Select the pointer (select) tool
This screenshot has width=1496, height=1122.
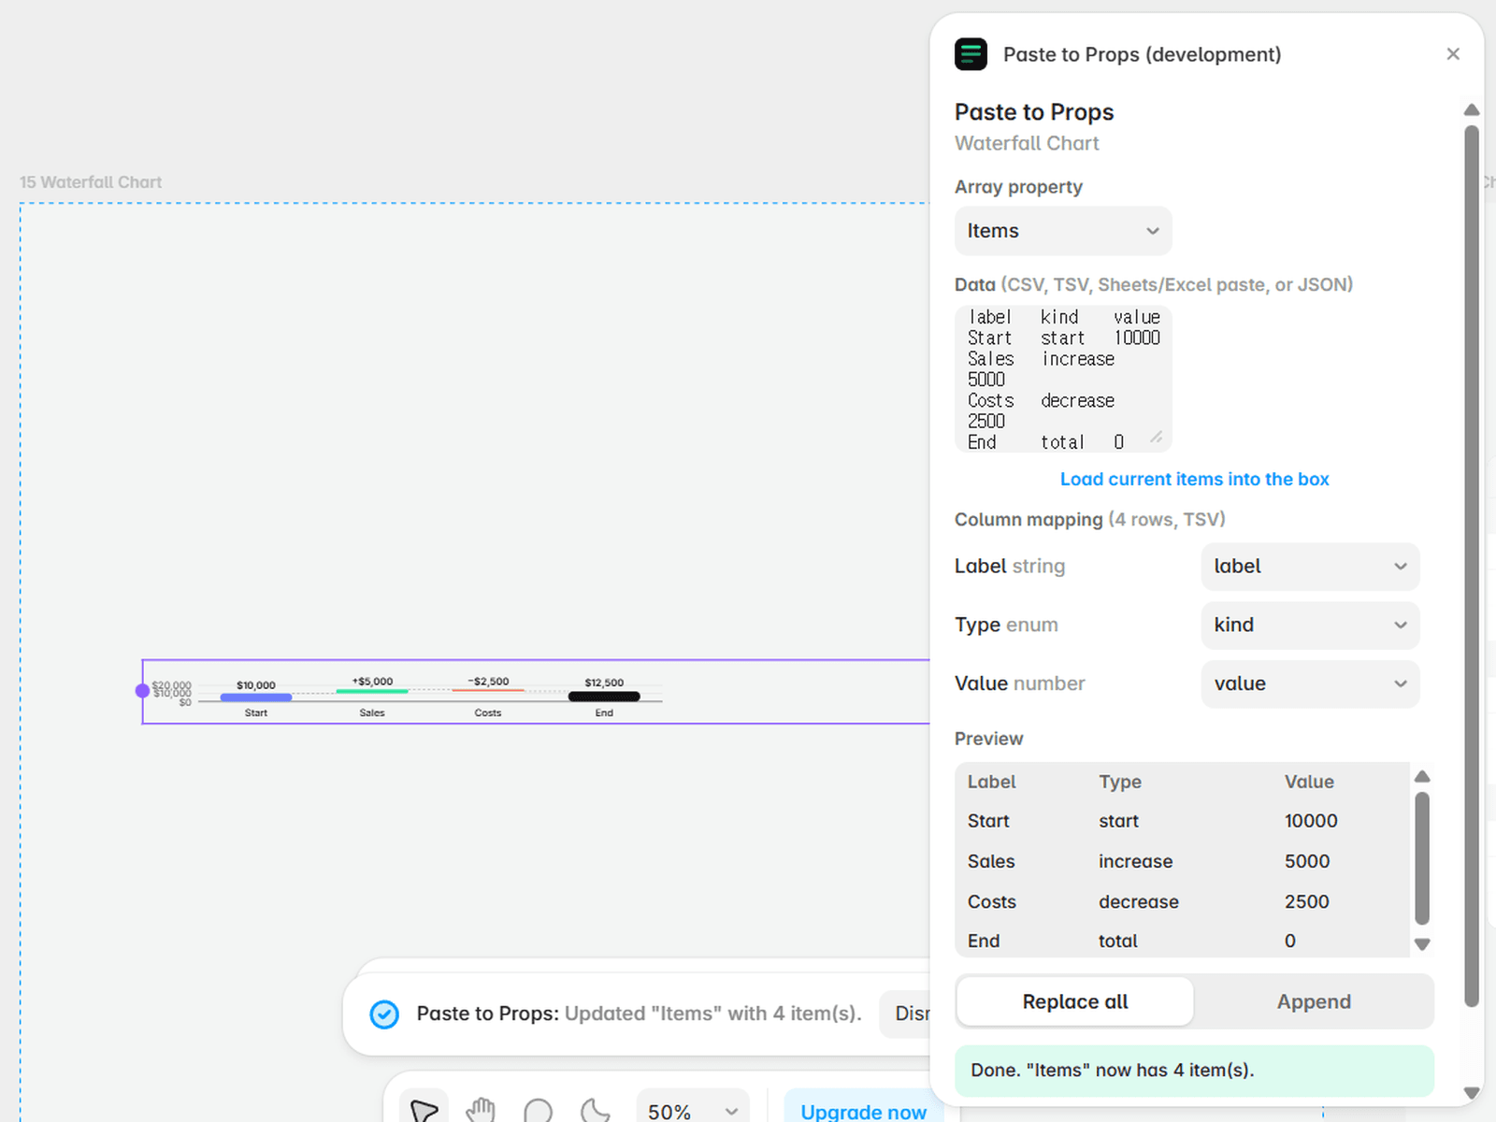(424, 1110)
